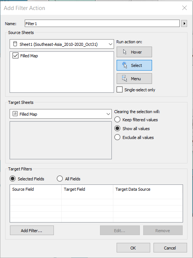Click the Hover cursor icon button
The image size is (193, 258).
click(125, 52)
